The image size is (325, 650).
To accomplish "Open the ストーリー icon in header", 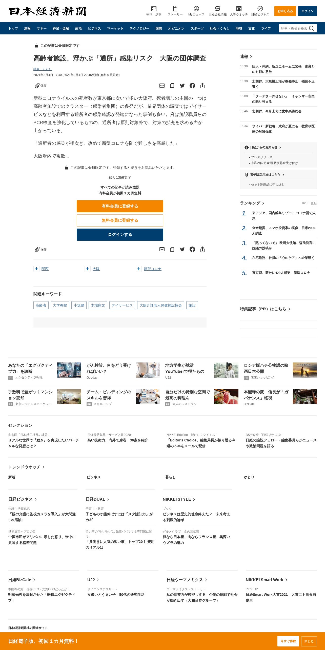I will [x=175, y=9].
